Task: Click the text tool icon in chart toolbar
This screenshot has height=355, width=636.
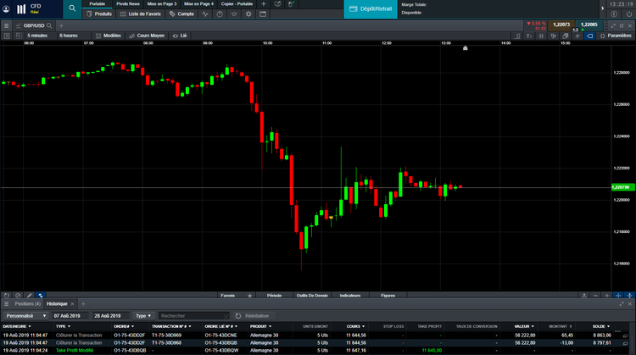Action: pyautogui.click(x=531, y=36)
